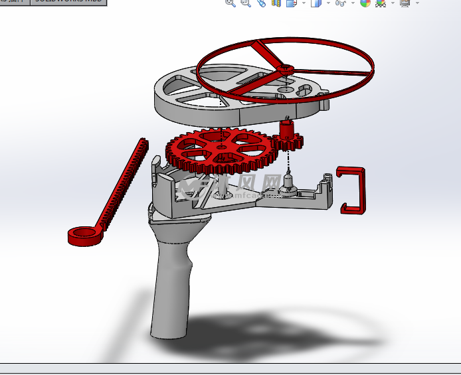Screen dimensions: 461x375
Task: Click the View Orientation cube icon
Action: point(291,3)
